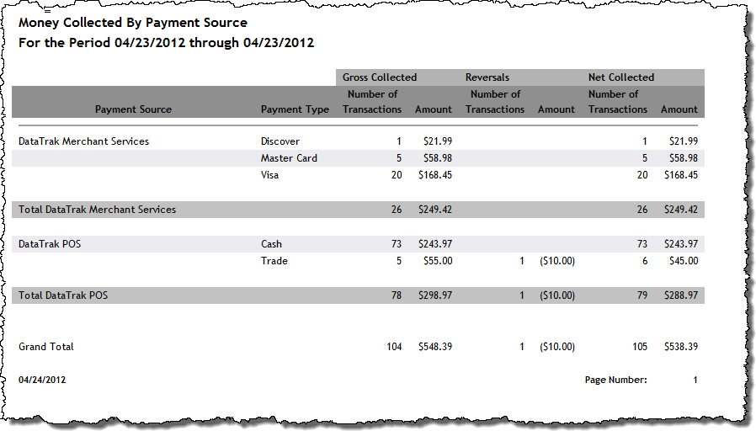Click the Page Number label in footer
Screen dimensions: 756x431
tap(615, 380)
